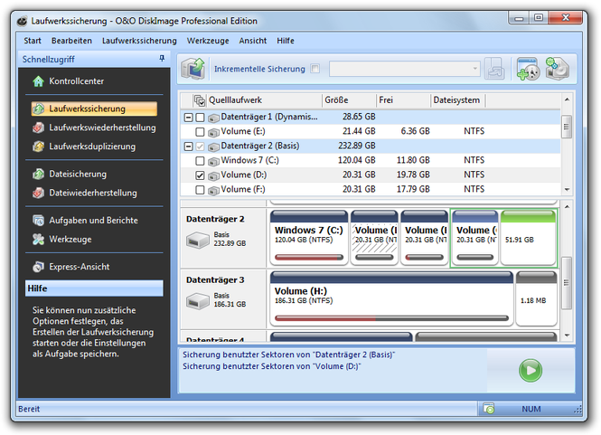Click the Dateiwiederherstellung sidebar icon
Screen dimensions: 601x435
tap(38, 193)
